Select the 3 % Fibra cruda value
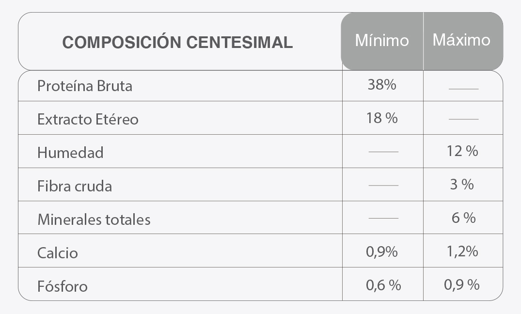Screen dimensions: 521x314 click(462, 185)
